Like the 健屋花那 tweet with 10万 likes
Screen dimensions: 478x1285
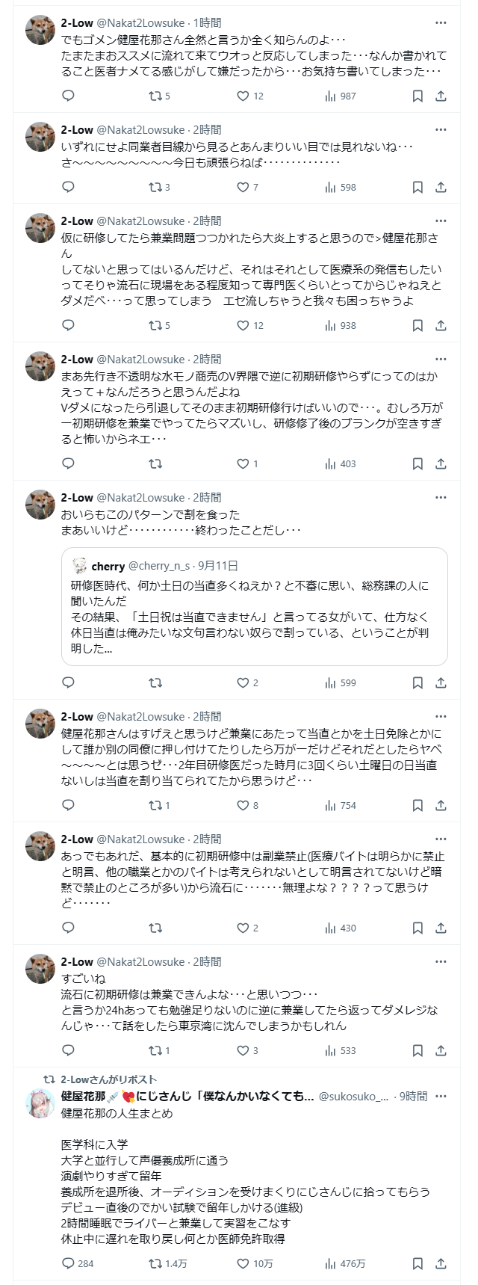point(243,1263)
